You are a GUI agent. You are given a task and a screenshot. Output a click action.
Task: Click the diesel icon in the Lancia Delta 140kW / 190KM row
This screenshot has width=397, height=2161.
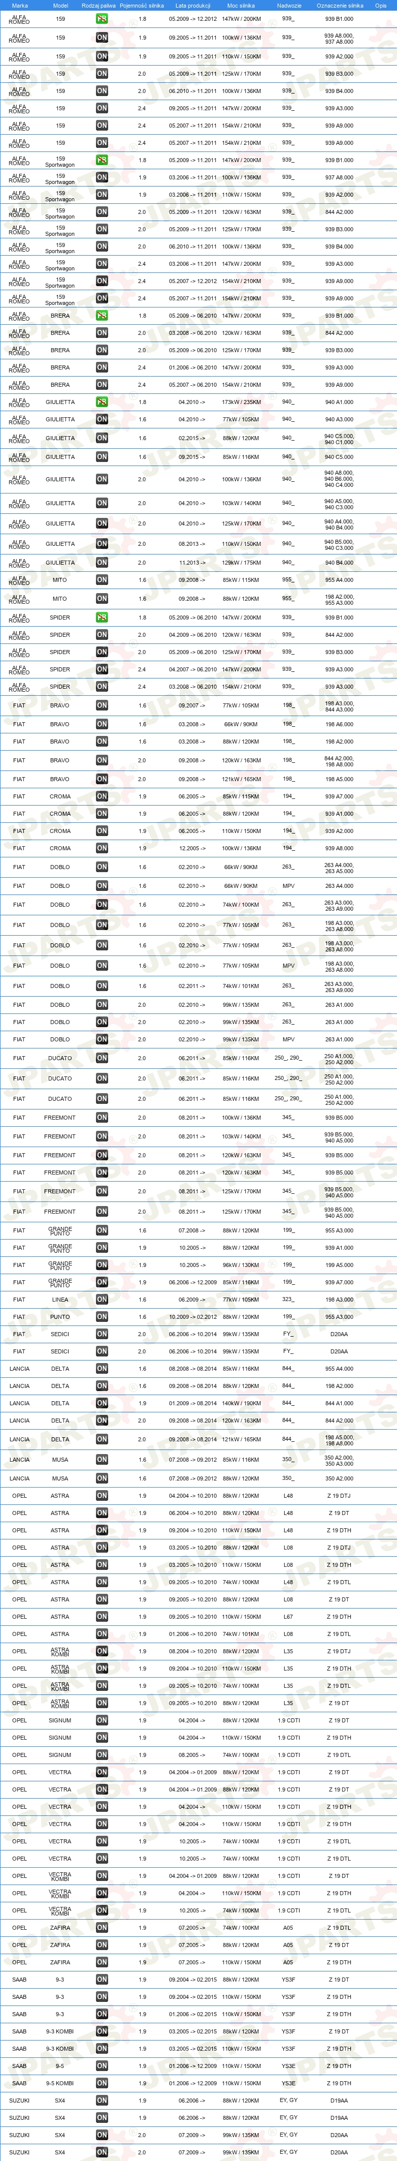pos(102,1403)
